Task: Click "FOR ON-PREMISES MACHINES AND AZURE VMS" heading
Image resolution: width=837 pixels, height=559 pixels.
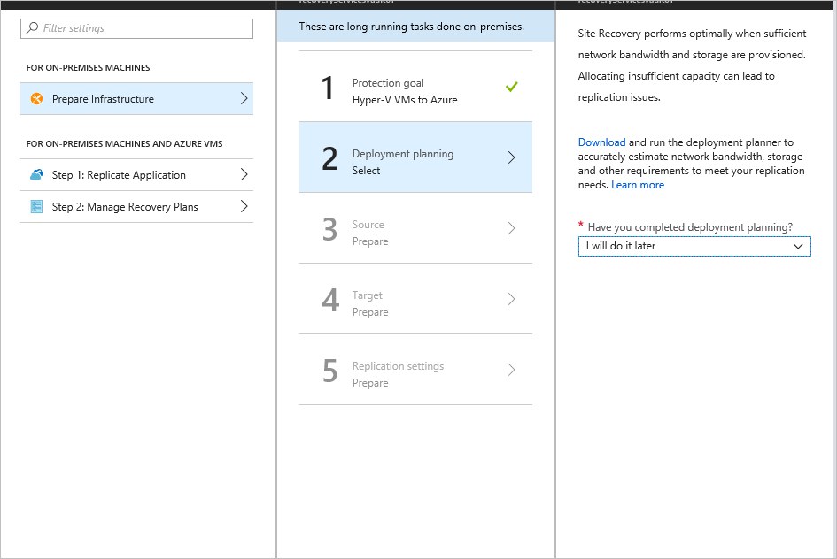Action: (124, 144)
